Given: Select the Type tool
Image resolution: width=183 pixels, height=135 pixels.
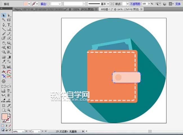Looking at the screenshot, I should [9, 25].
